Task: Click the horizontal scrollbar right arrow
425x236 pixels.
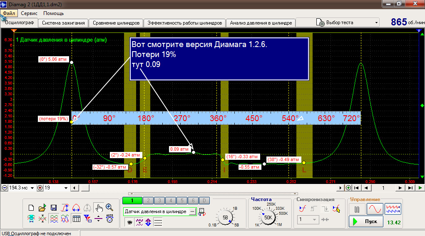Action: coord(340,188)
